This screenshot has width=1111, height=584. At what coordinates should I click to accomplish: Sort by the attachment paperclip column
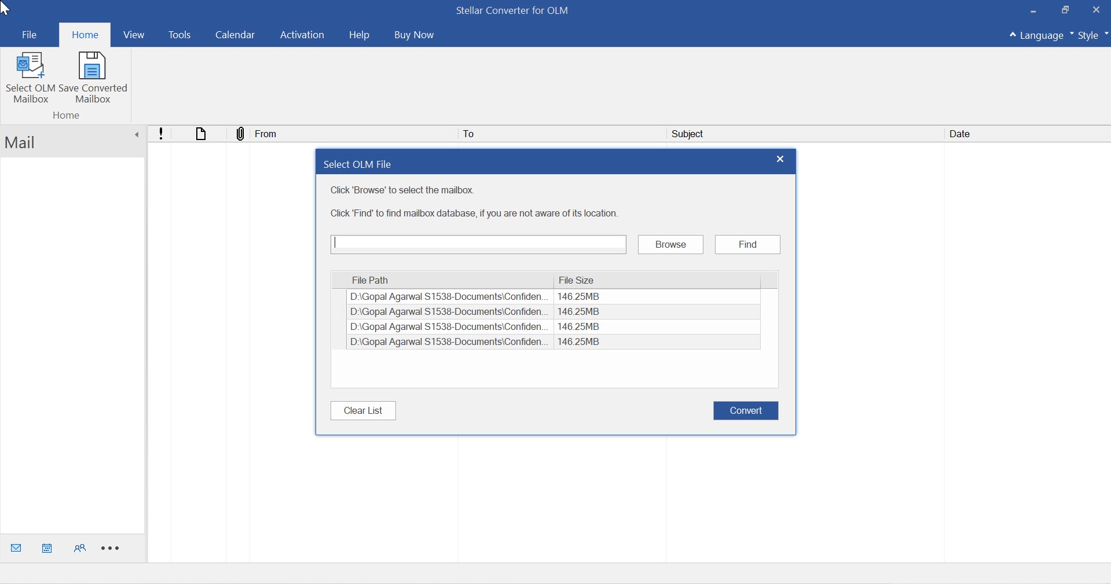pos(240,134)
